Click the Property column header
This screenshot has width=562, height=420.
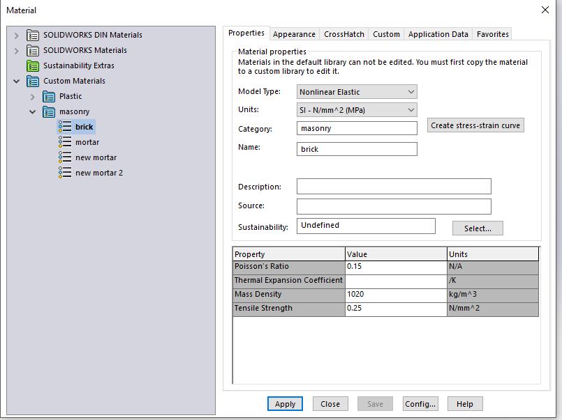click(x=289, y=254)
